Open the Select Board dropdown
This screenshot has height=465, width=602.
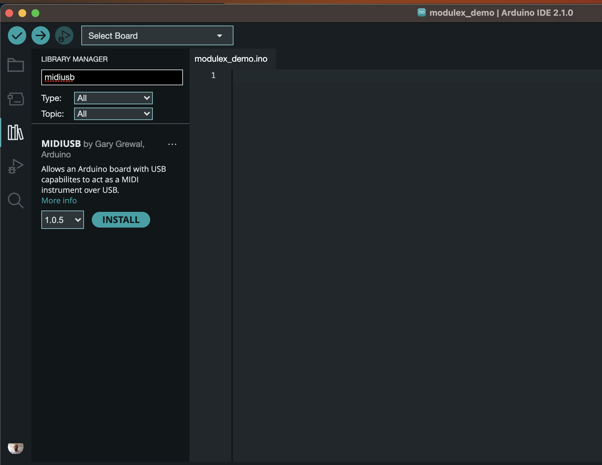click(x=157, y=35)
